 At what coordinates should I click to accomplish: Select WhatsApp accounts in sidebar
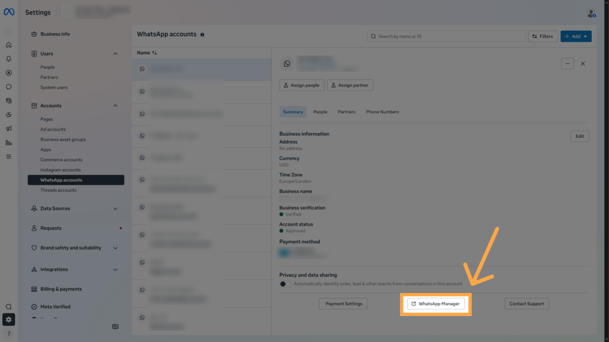point(76,180)
